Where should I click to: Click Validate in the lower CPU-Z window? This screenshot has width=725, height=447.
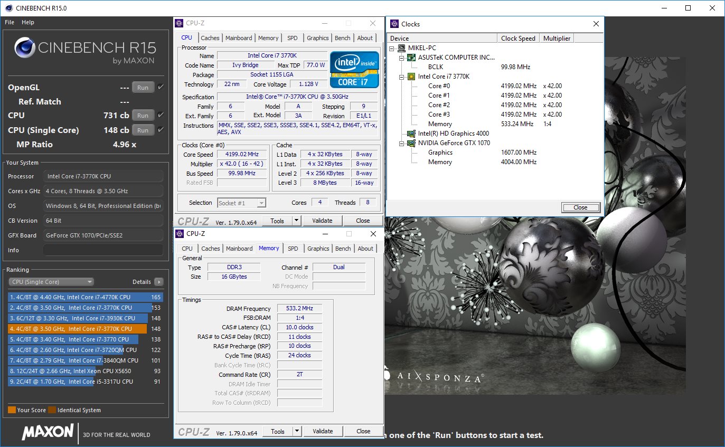click(x=323, y=431)
